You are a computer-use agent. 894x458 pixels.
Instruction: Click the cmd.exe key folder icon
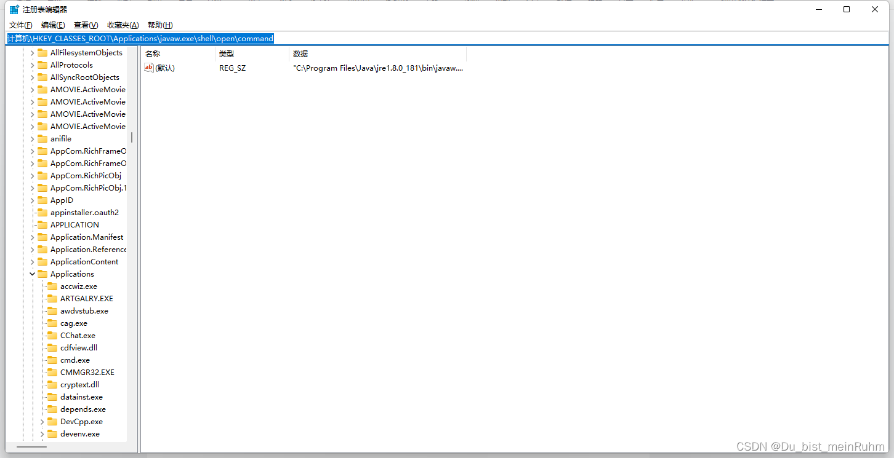coord(54,360)
